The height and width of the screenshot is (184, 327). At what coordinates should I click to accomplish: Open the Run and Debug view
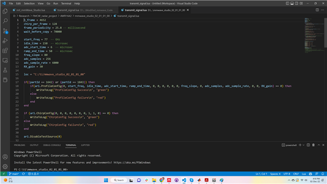pos(5,41)
